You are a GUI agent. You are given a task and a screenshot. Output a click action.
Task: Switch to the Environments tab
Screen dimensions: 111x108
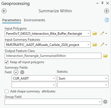click(x=35, y=20)
